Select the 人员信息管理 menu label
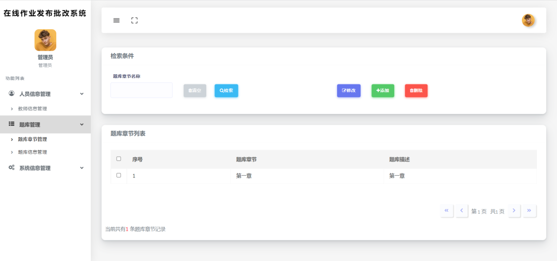This screenshot has width=557, height=261. (35, 94)
